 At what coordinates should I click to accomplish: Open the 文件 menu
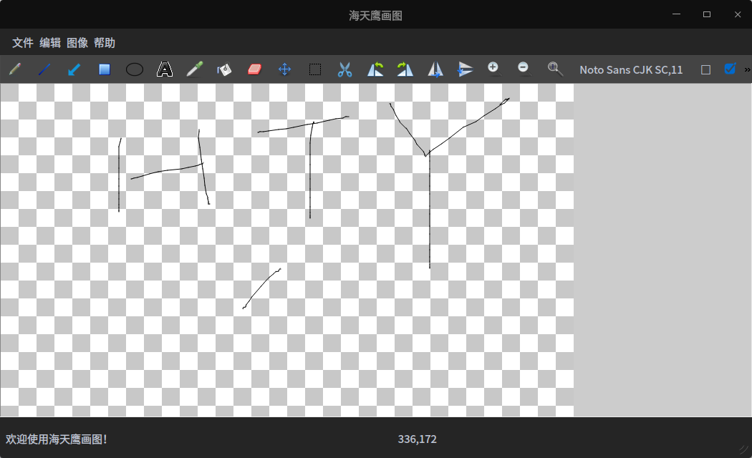point(23,43)
